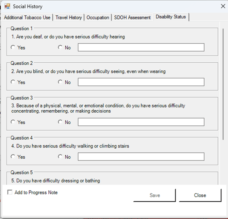This screenshot has width=228, height=219.
Task: Click the Question 1 comment text field
Action: [141, 47]
